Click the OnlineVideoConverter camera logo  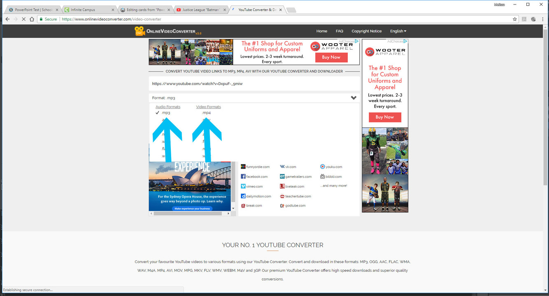[x=140, y=31]
